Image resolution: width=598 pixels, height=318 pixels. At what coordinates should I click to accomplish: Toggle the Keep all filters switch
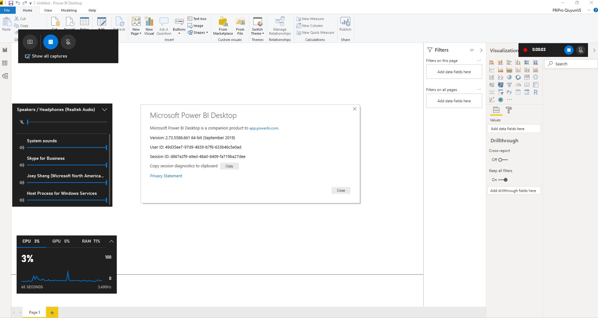[x=503, y=180]
